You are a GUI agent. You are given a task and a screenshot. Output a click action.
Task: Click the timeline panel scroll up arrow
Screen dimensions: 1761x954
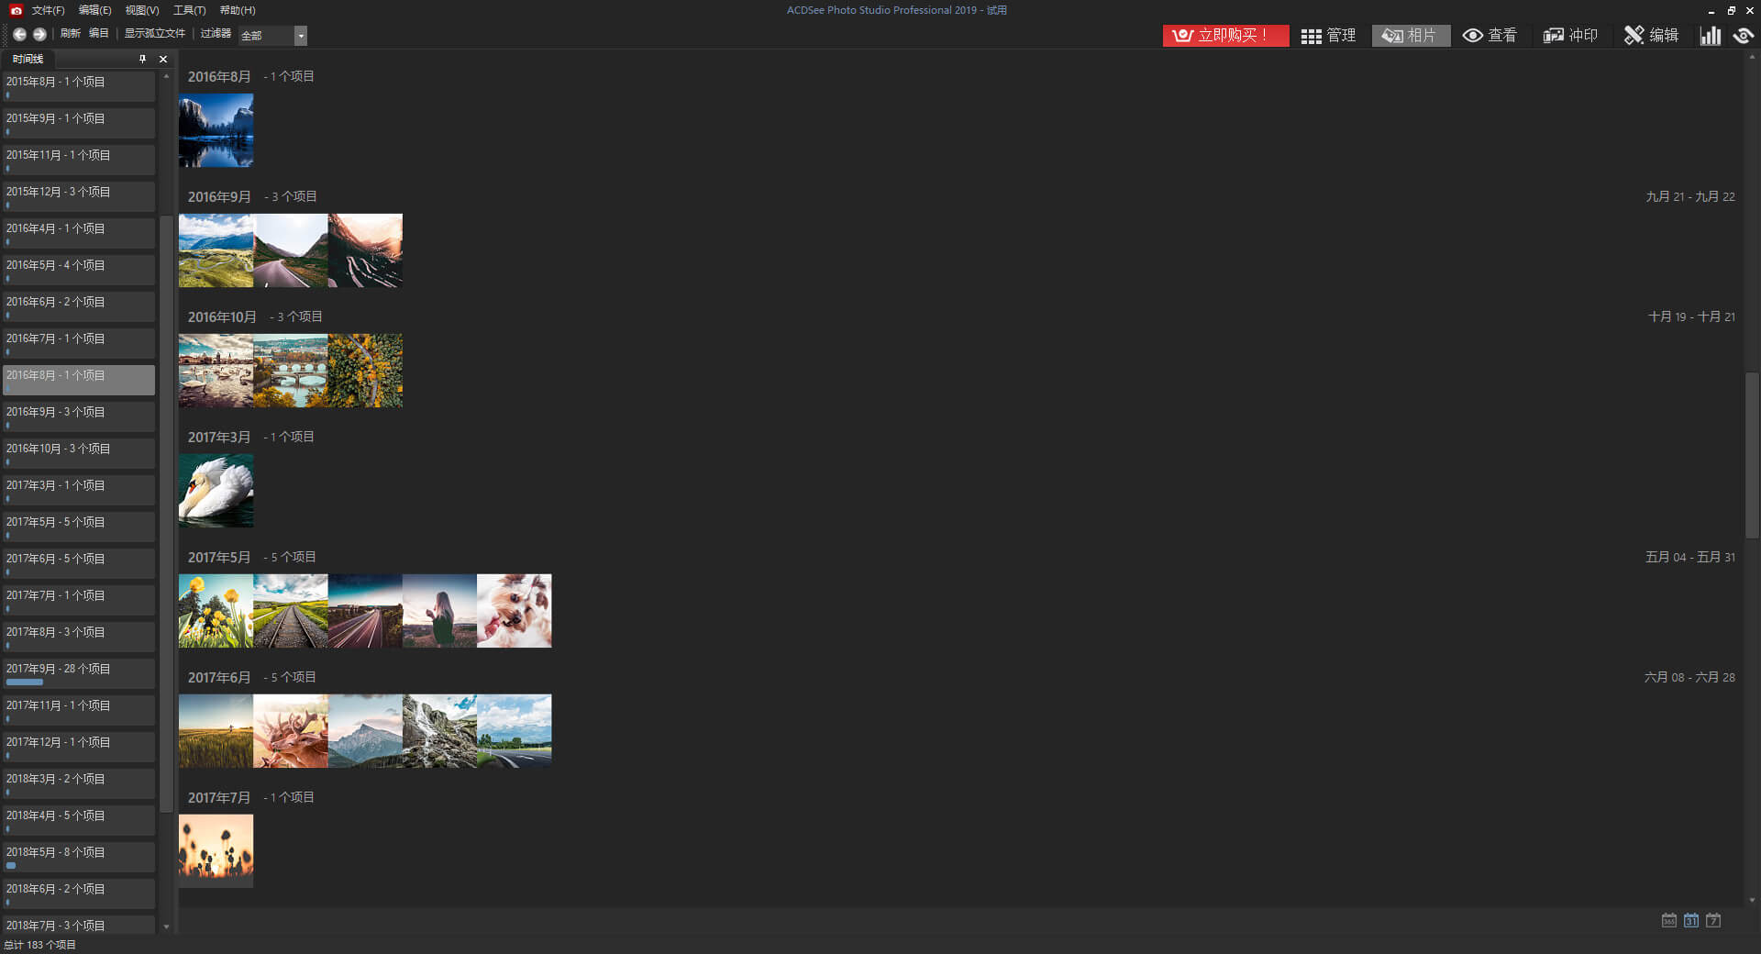[166, 76]
